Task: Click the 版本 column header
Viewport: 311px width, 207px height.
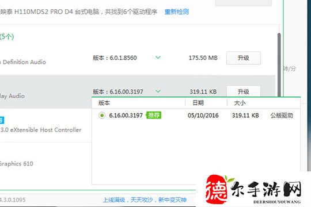Action: (104, 103)
